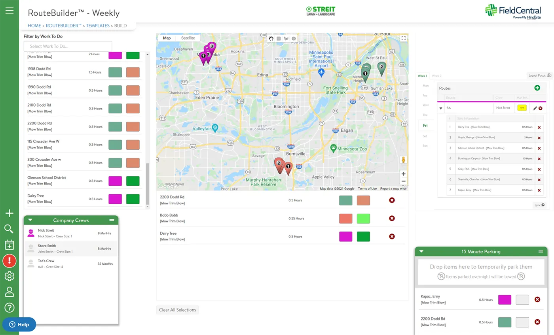
Task: Remove Kapac, Erny from 15 Minute Parking
Action: [537, 299]
